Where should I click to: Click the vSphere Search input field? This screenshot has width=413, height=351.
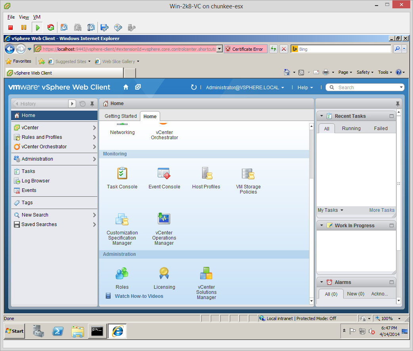(367, 88)
